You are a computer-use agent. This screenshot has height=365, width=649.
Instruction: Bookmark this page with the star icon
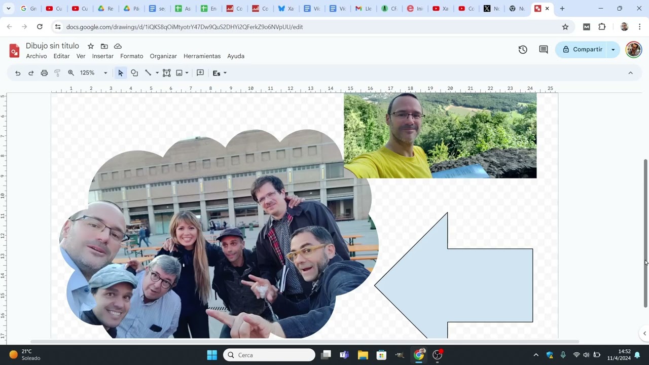(565, 27)
